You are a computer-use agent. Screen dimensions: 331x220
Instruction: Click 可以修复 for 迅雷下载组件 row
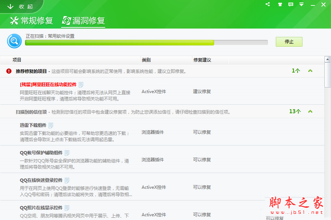click(202, 132)
